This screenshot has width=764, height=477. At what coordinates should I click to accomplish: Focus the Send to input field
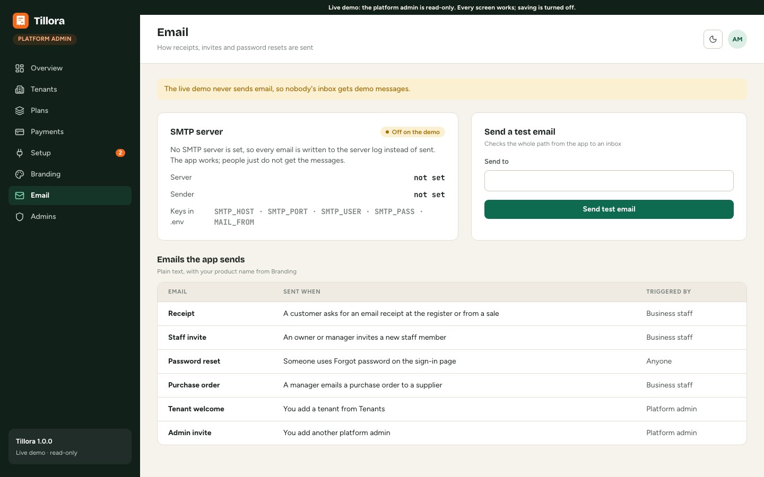coord(609,181)
